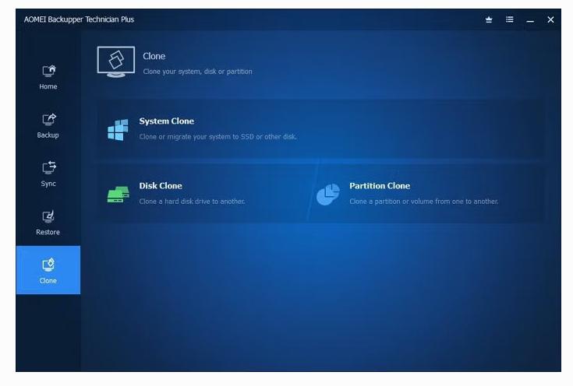This screenshot has height=386, width=573.
Task: Minimize the AOMEI Backupper window
Action: point(530,20)
